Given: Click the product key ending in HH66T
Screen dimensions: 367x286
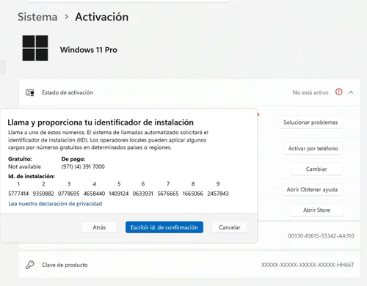Looking at the screenshot, I should click(x=308, y=265).
